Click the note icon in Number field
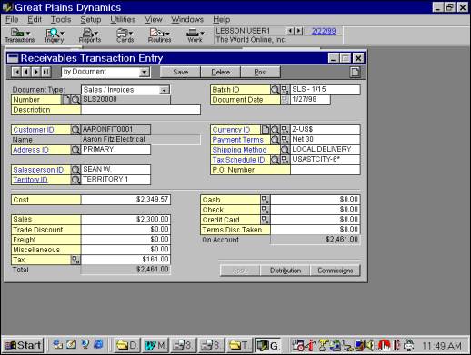The width and height of the screenshot is (471, 355). pos(66,100)
